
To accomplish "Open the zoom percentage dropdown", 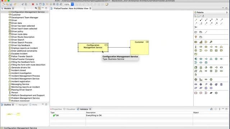I will [x=72, y=4].
